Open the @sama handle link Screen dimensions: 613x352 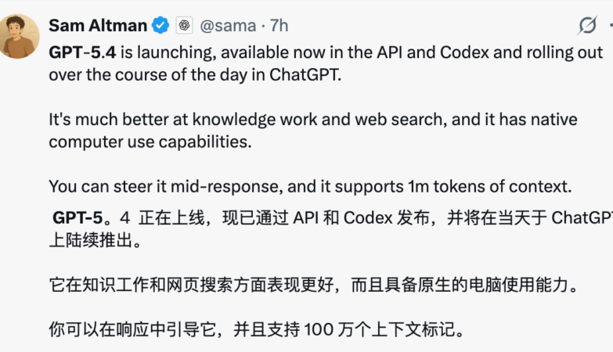click(x=228, y=26)
